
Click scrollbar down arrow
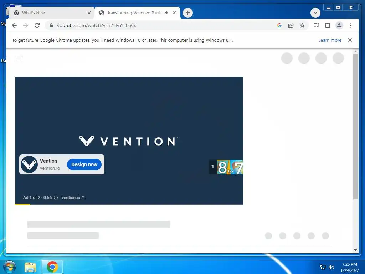tap(355, 250)
